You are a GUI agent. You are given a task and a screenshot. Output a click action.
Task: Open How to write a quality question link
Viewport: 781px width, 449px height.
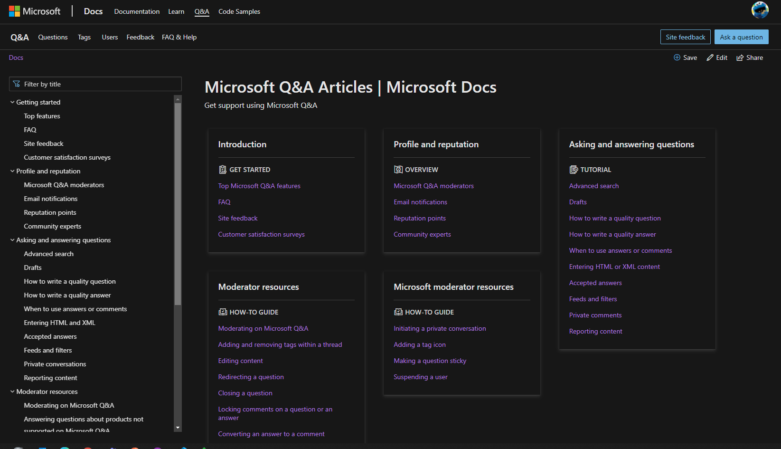(x=615, y=218)
